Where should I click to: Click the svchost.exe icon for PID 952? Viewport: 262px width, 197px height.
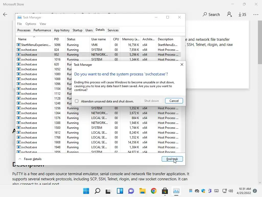[x=18, y=54]
